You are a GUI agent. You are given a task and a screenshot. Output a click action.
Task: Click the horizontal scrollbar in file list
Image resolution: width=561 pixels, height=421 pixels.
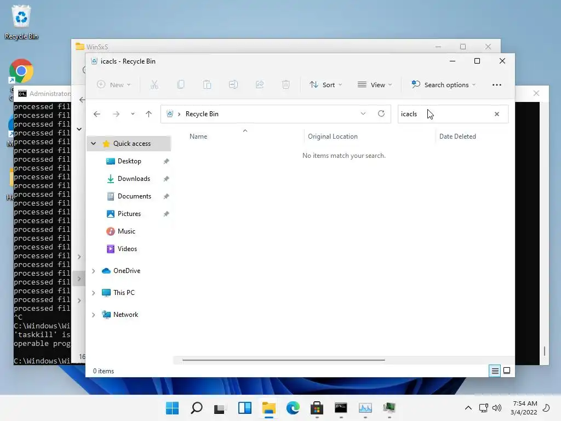(283, 360)
